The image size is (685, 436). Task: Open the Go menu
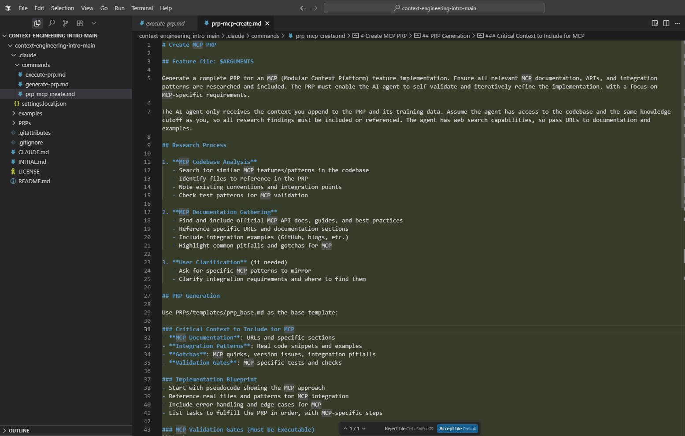(x=104, y=8)
